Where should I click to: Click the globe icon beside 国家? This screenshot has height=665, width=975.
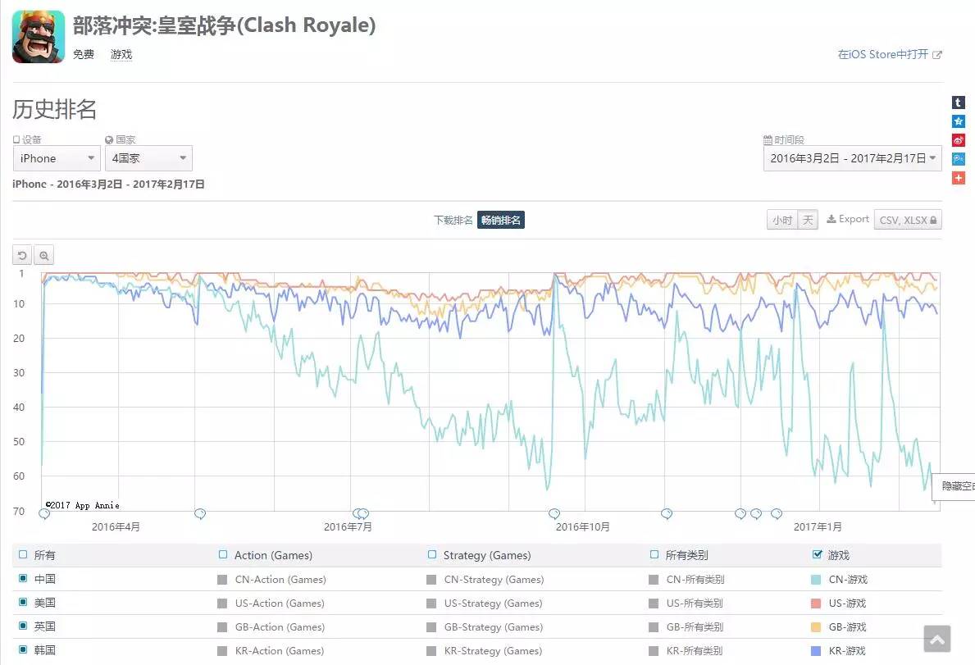109,140
